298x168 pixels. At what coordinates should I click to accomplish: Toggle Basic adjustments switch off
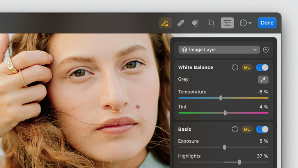262,129
